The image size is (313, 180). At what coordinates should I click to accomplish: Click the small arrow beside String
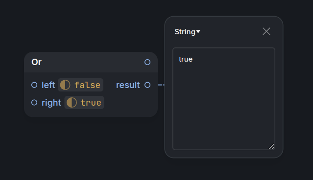point(198,31)
